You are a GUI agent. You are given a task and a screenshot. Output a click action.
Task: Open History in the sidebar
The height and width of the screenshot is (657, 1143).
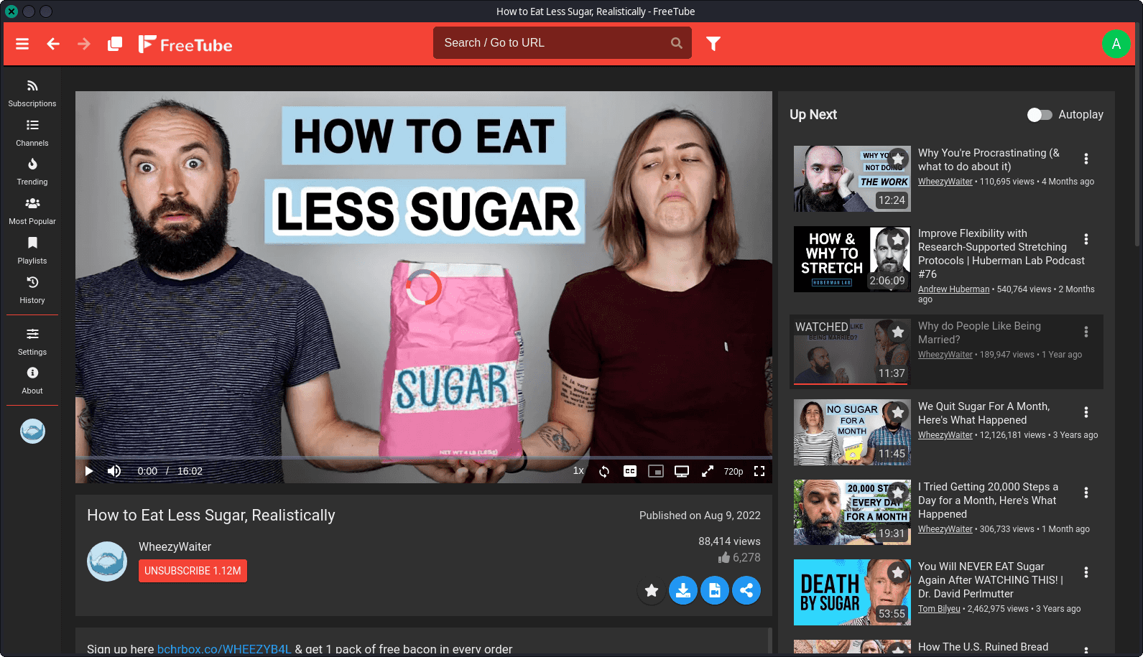pyautogui.click(x=32, y=290)
